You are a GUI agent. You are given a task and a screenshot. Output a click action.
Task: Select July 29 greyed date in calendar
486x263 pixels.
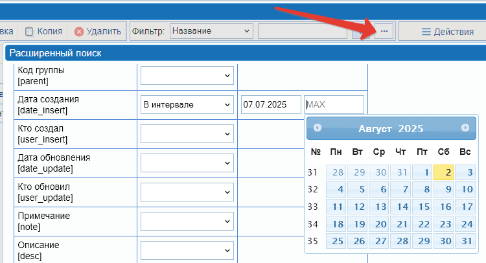click(357, 172)
